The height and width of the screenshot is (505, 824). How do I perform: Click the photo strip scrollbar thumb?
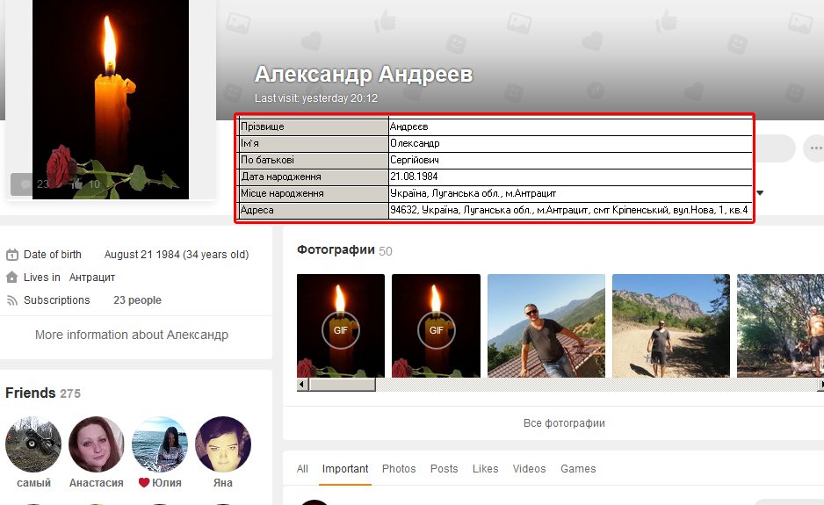342,385
